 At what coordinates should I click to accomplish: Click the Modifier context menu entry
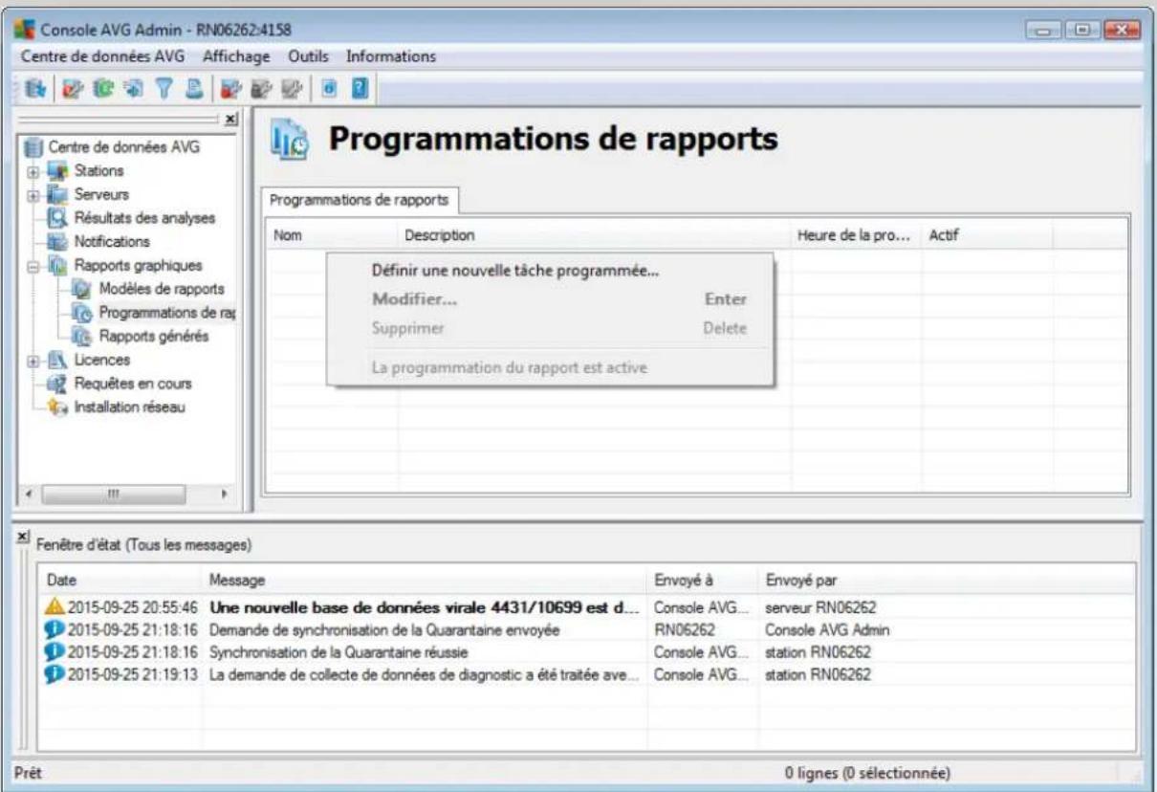click(x=550, y=299)
